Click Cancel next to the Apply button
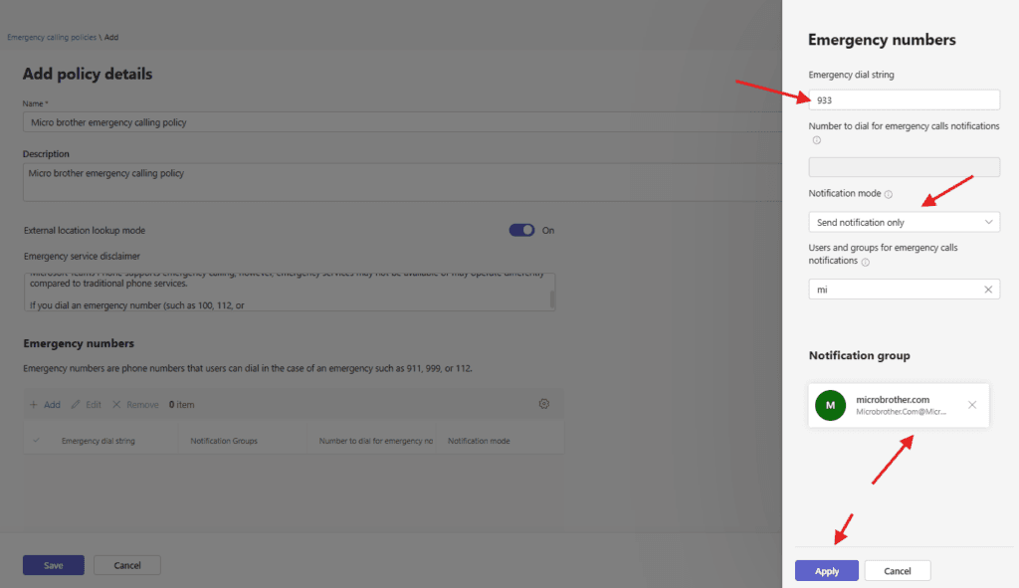 pos(897,571)
